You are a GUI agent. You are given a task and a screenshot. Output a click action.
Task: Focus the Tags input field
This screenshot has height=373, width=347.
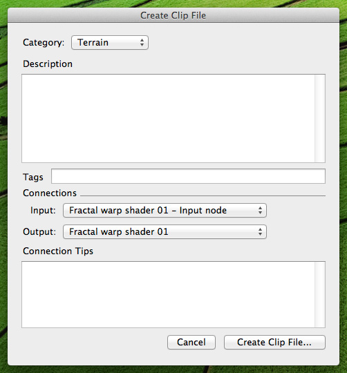coord(188,176)
